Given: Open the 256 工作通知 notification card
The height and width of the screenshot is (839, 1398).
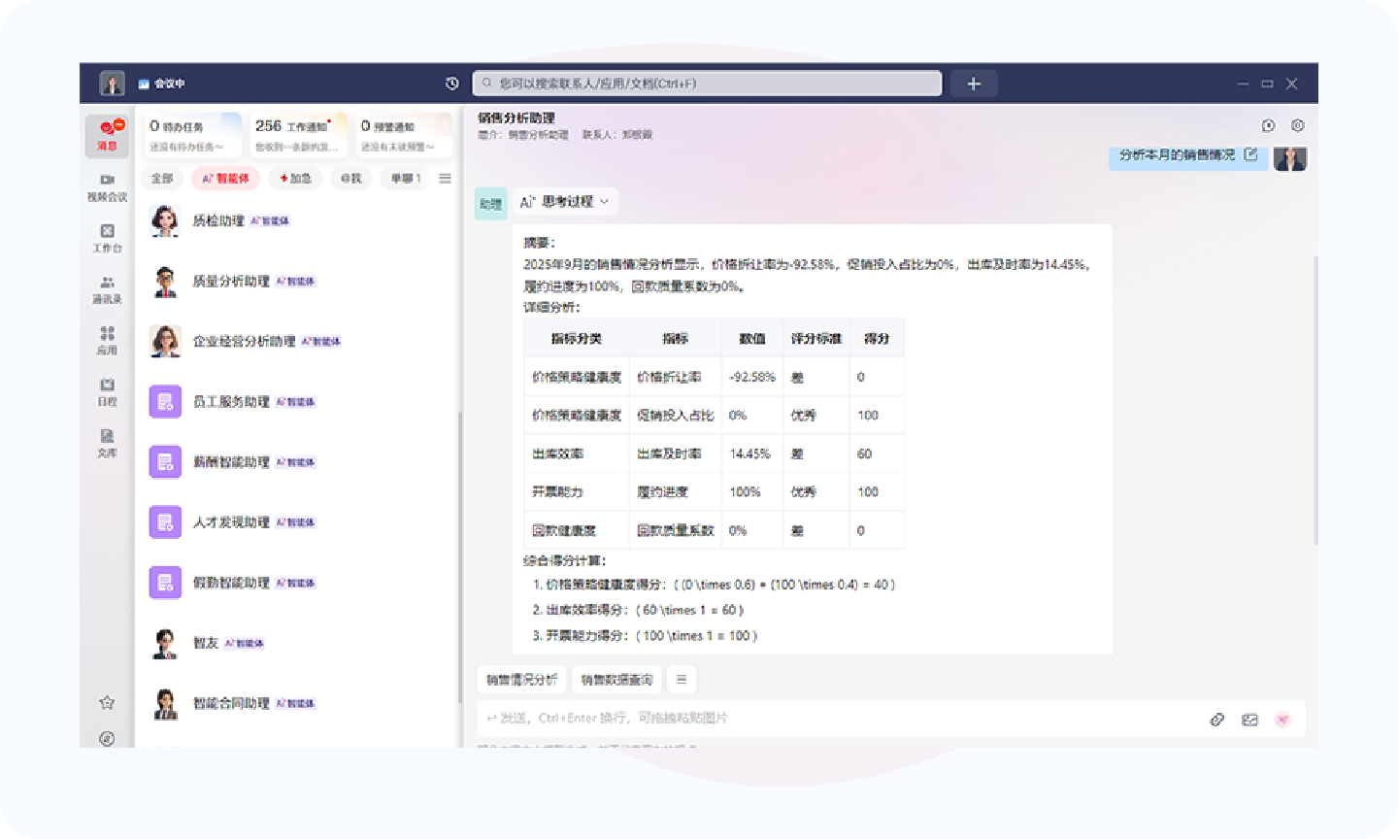Looking at the screenshot, I should point(298,135).
